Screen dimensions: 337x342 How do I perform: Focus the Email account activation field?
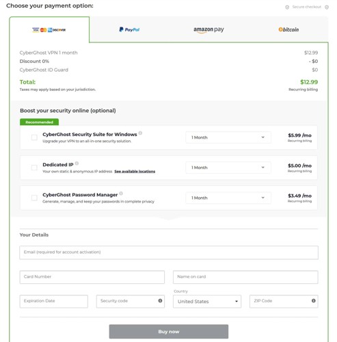click(169, 252)
